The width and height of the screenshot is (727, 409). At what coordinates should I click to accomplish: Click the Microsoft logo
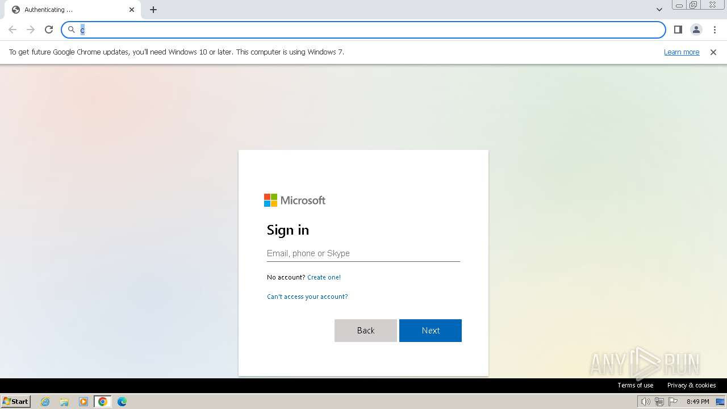(x=295, y=200)
